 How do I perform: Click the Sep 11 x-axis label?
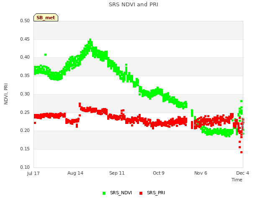coord(117,173)
